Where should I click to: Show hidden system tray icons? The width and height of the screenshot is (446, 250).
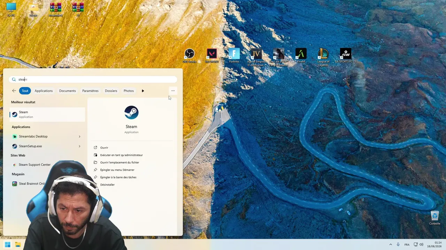coord(390,244)
